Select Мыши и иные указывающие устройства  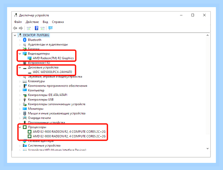(56, 113)
